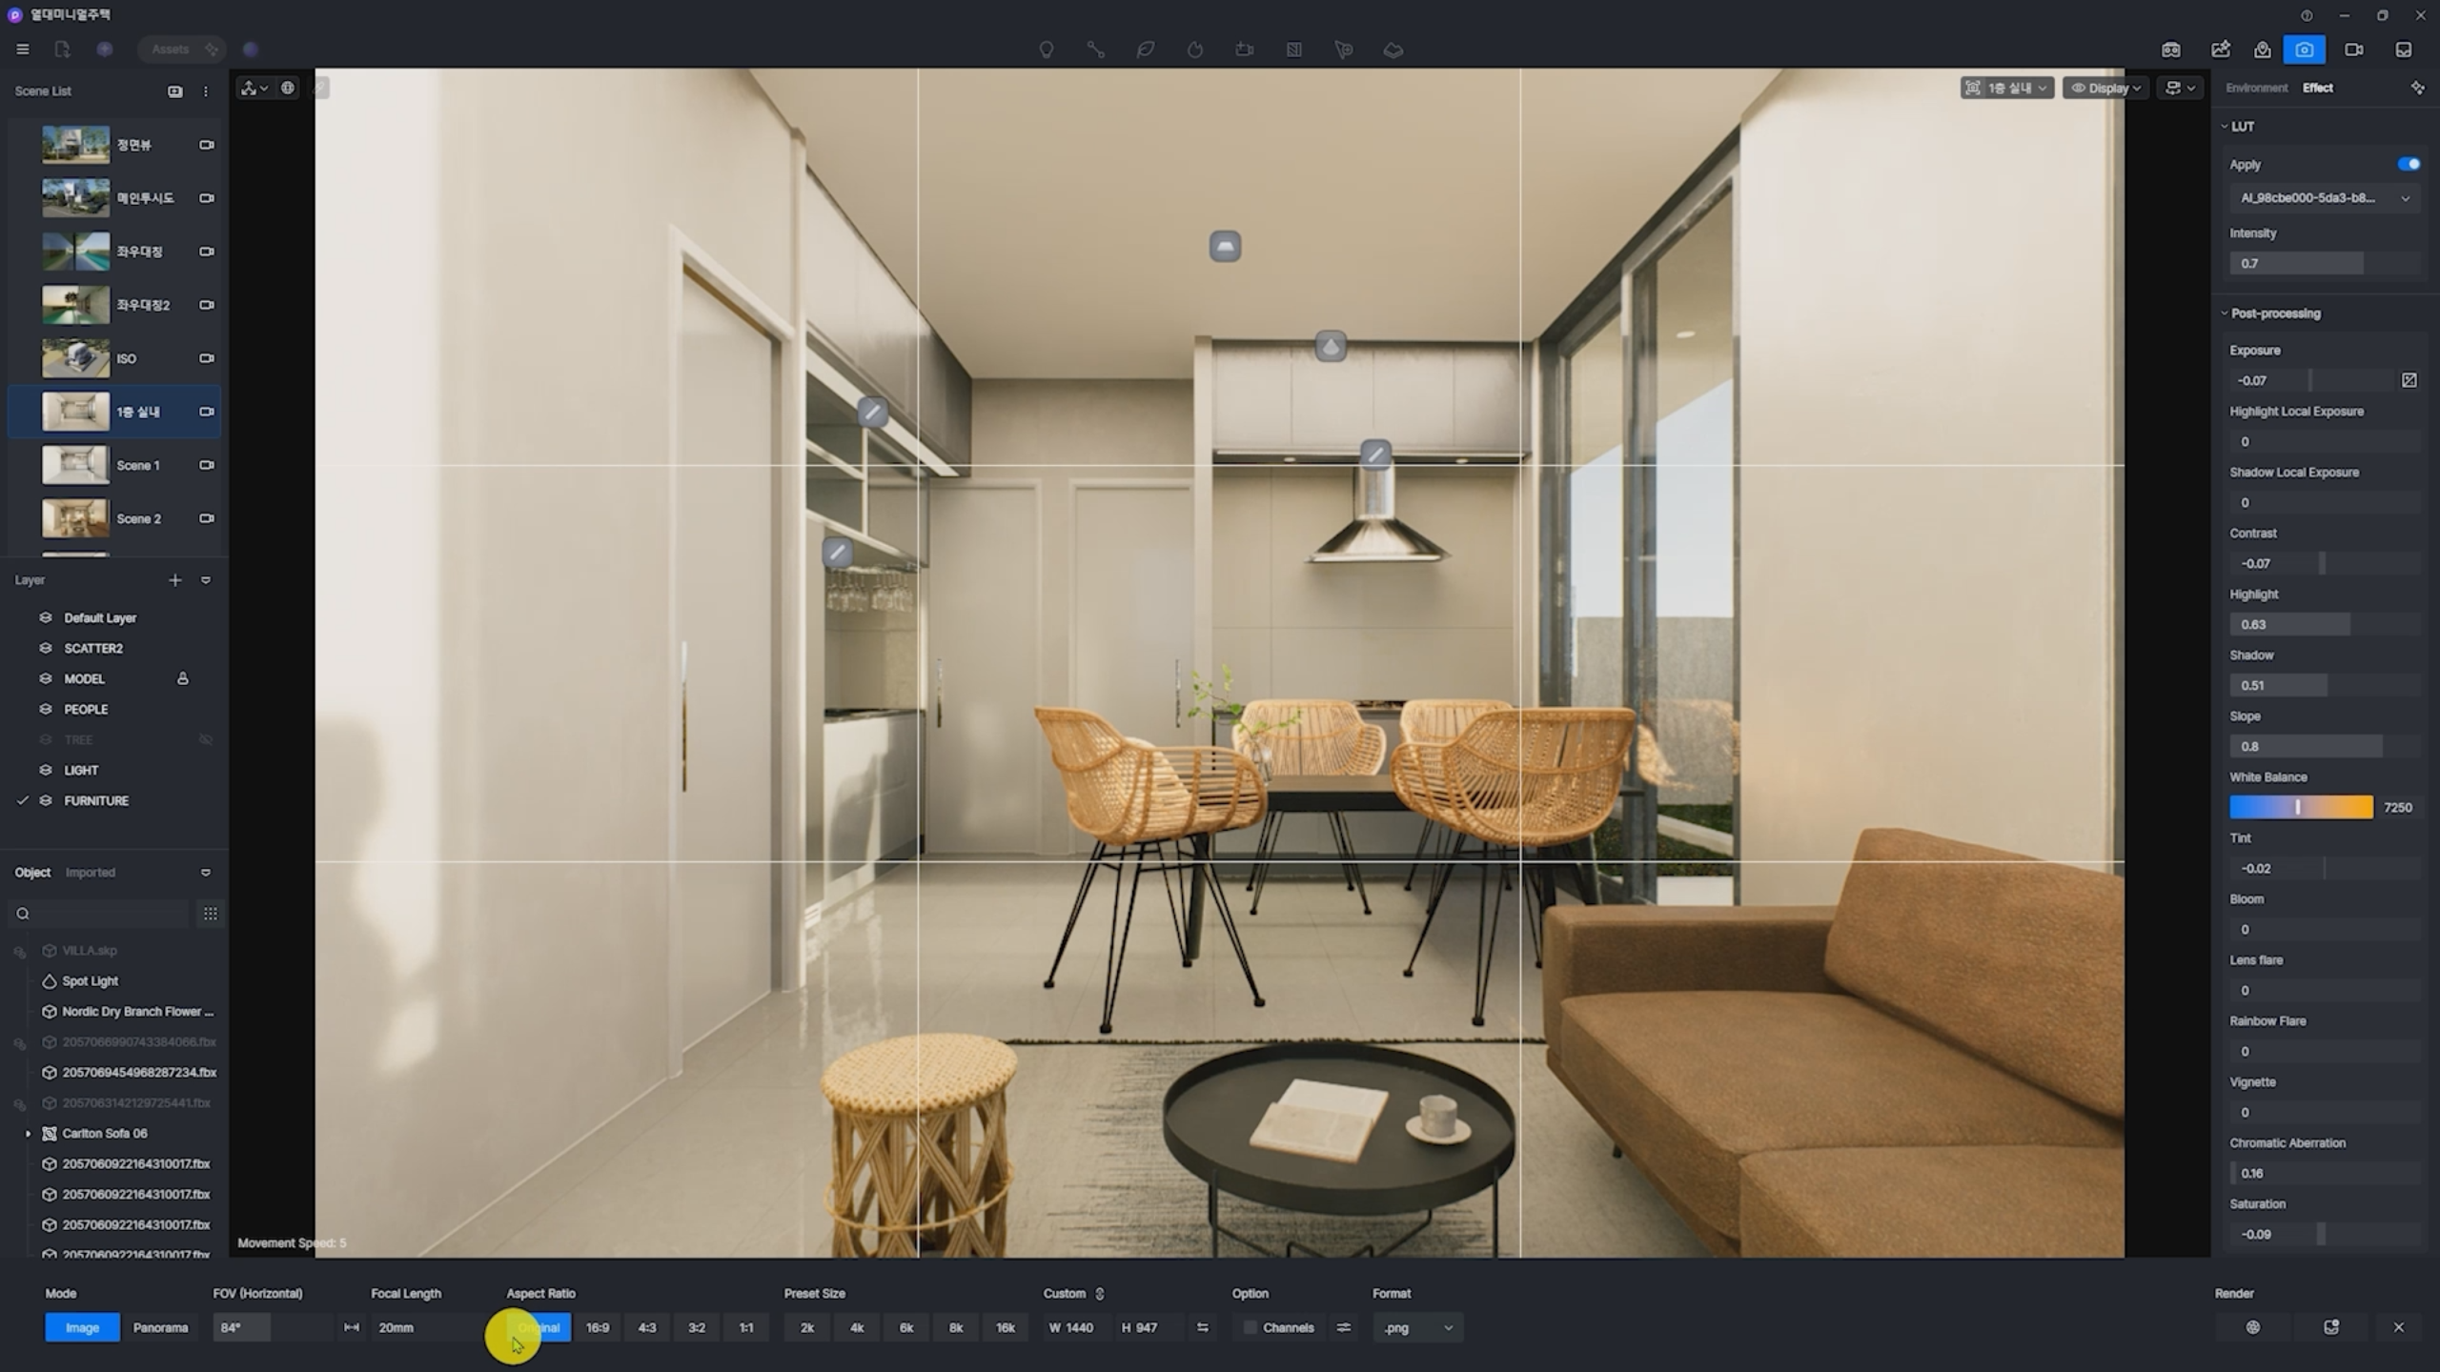
Task: Open the Display options dropdown
Action: coord(2105,88)
